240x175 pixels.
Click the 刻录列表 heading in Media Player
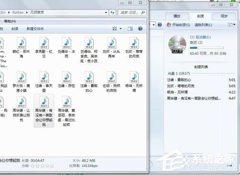(x=201, y=67)
